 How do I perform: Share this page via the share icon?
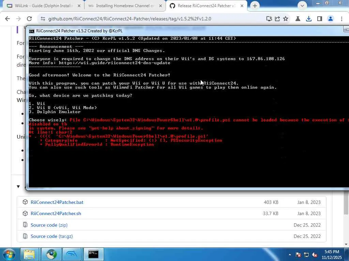tap(277, 19)
